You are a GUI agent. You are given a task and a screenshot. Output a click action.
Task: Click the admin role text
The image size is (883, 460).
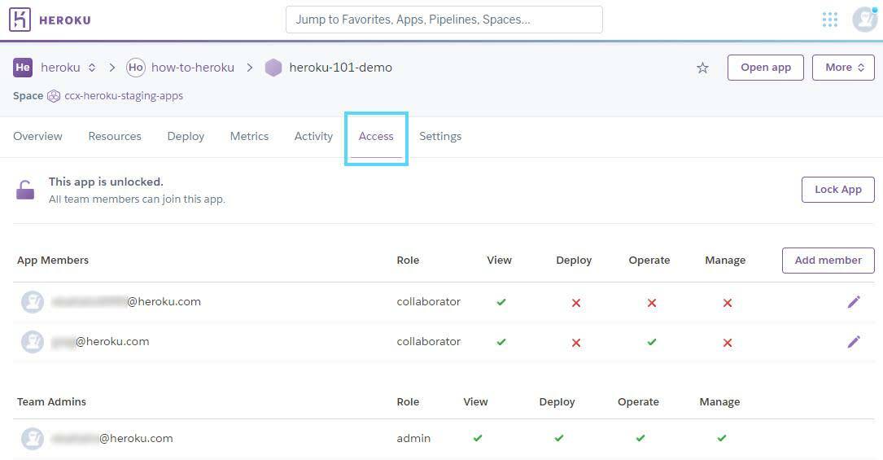413,438
